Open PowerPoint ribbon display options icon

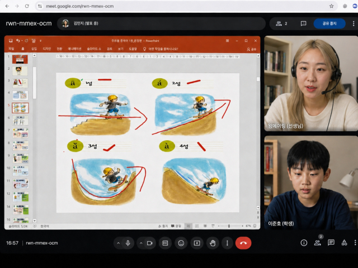click(228, 41)
